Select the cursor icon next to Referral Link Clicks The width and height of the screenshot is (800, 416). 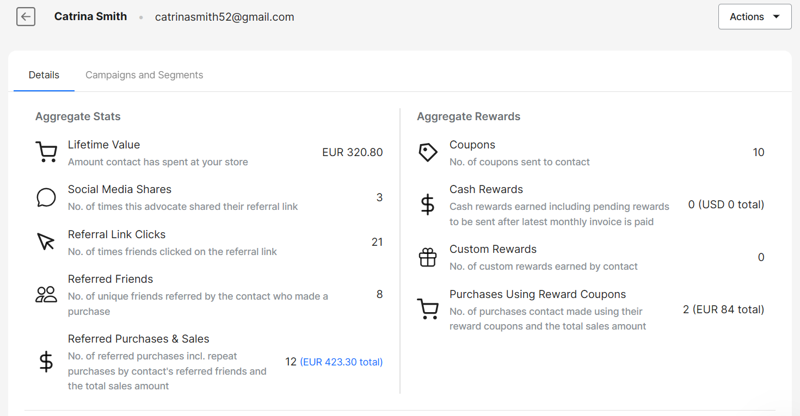tap(46, 242)
